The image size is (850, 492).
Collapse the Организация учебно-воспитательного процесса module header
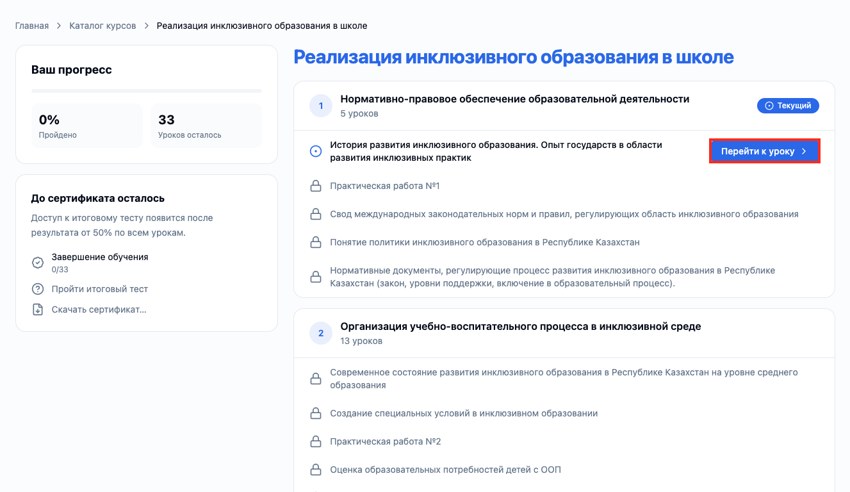pyautogui.click(x=564, y=333)
